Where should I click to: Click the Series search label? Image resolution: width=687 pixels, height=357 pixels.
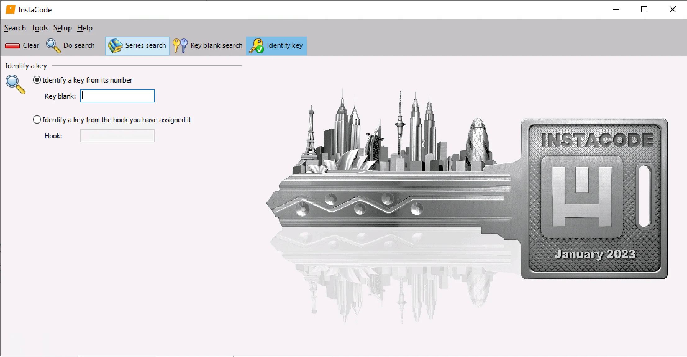146,45
